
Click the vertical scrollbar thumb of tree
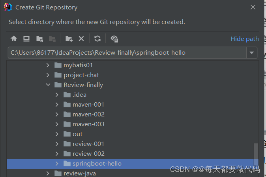pos(256,154)
